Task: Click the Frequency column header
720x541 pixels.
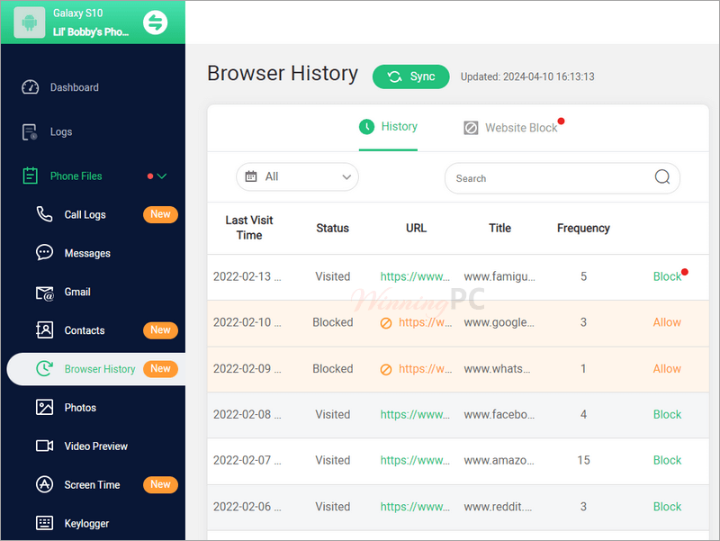Action: pyautogui.click(x=583, y=229)
